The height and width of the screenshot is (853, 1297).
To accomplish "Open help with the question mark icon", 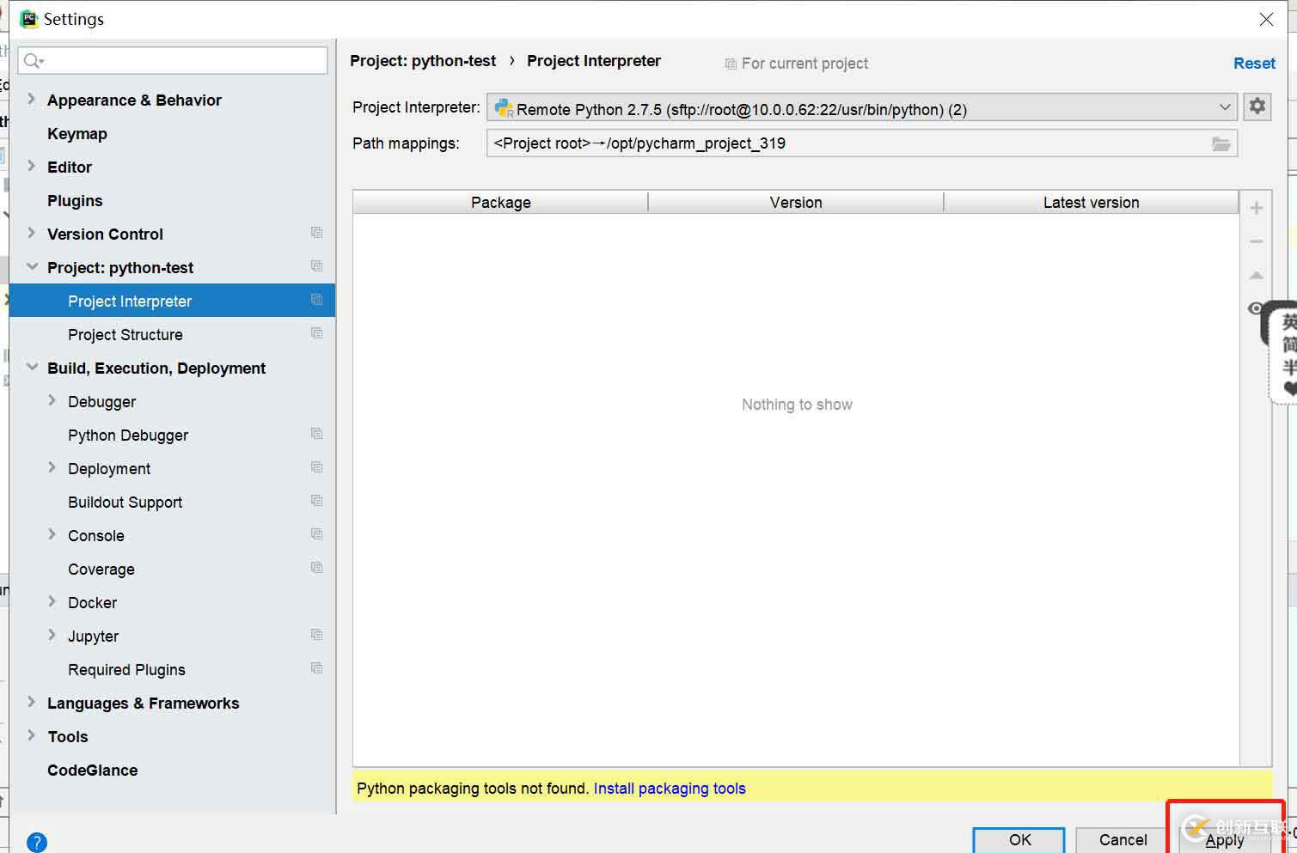I will (x=36, y=842).
